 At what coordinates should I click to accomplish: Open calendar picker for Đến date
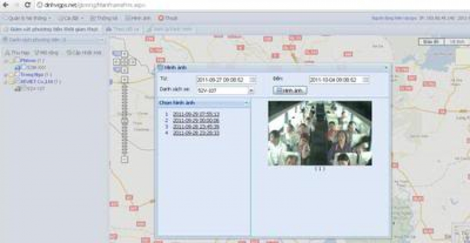coord(366,80)
